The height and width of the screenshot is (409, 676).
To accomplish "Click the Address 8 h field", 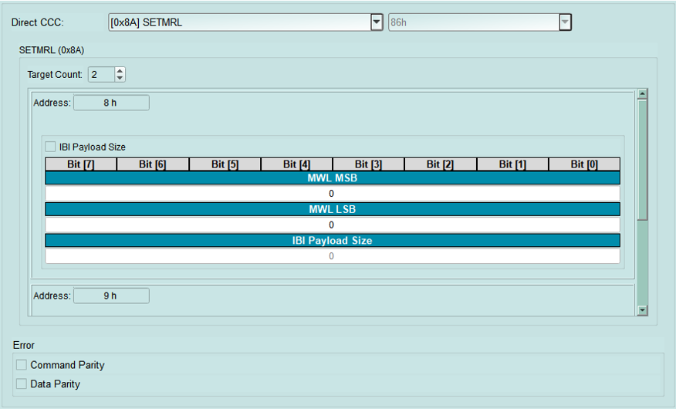I will [111, 103].
